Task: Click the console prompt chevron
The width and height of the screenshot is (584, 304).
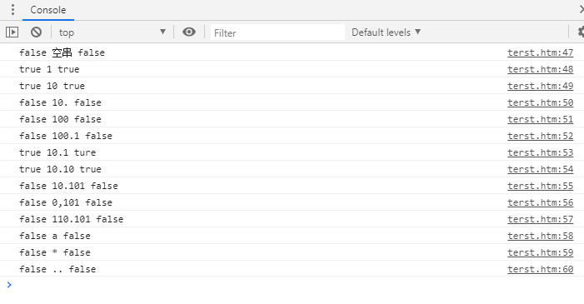Action: [x=9, y=285]
